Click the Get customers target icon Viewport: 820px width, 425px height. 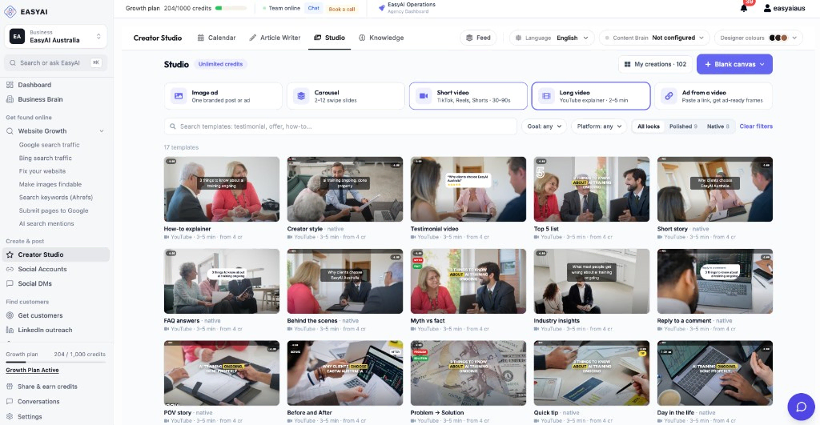tap(10, 315)
